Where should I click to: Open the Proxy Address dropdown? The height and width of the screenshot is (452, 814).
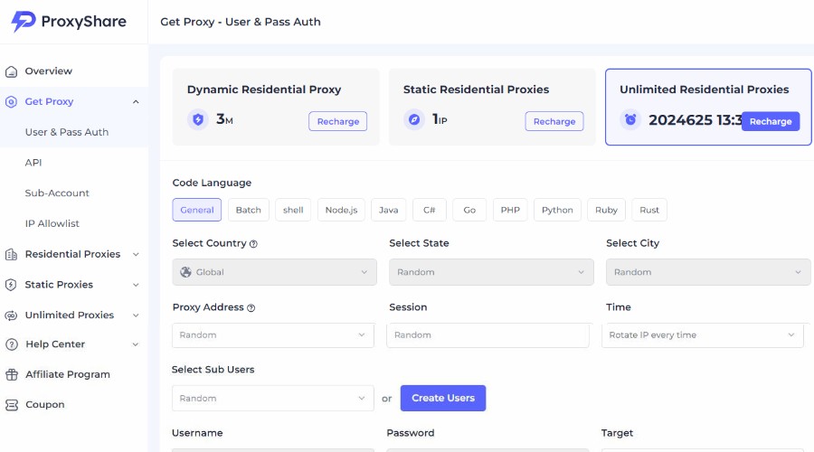click(x=273, y=335)
